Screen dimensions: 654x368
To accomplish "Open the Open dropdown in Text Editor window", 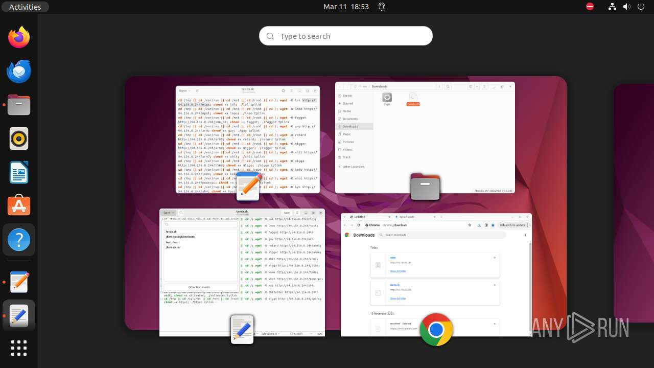I will pyautogui.click(x=184, y=90).
